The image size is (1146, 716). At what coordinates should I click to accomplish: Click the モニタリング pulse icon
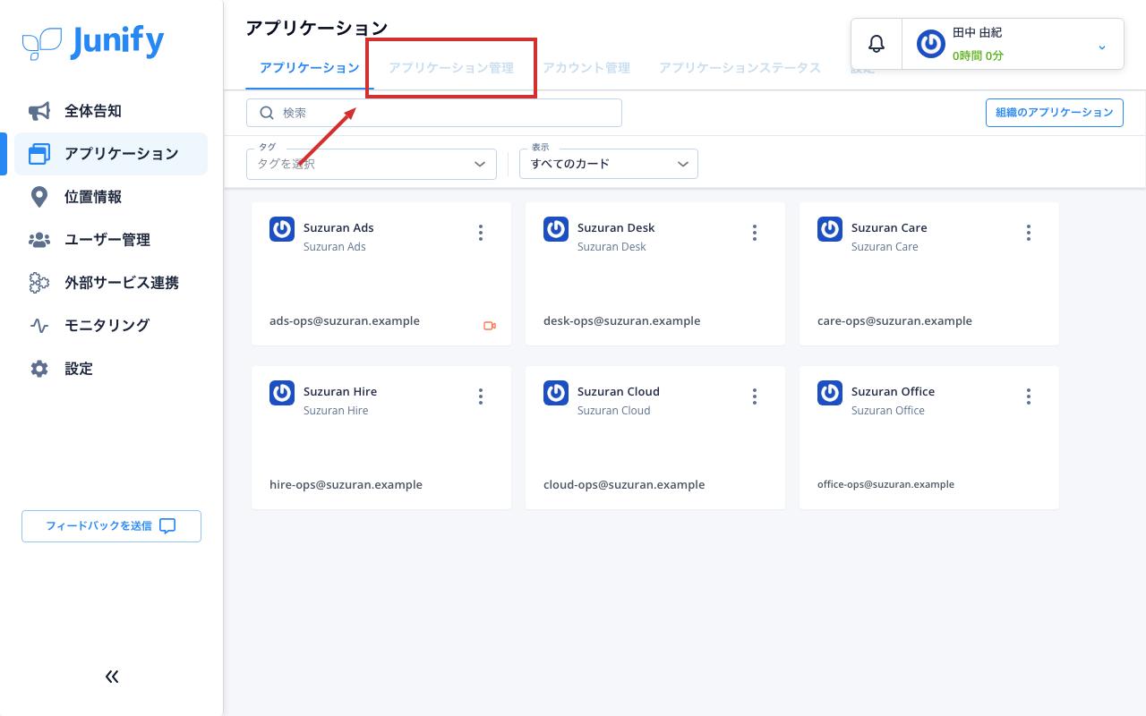pyautogui.click(x=39, y=326)
